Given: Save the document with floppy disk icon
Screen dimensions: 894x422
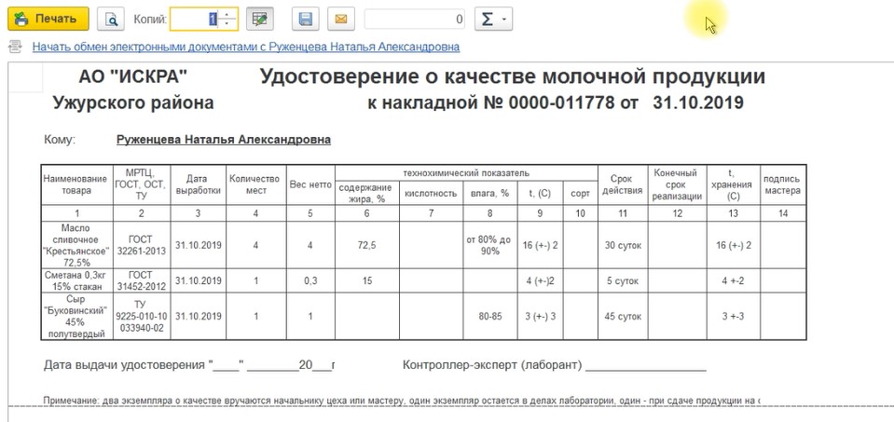Looking at the screenshot, I should click(306, 19).
